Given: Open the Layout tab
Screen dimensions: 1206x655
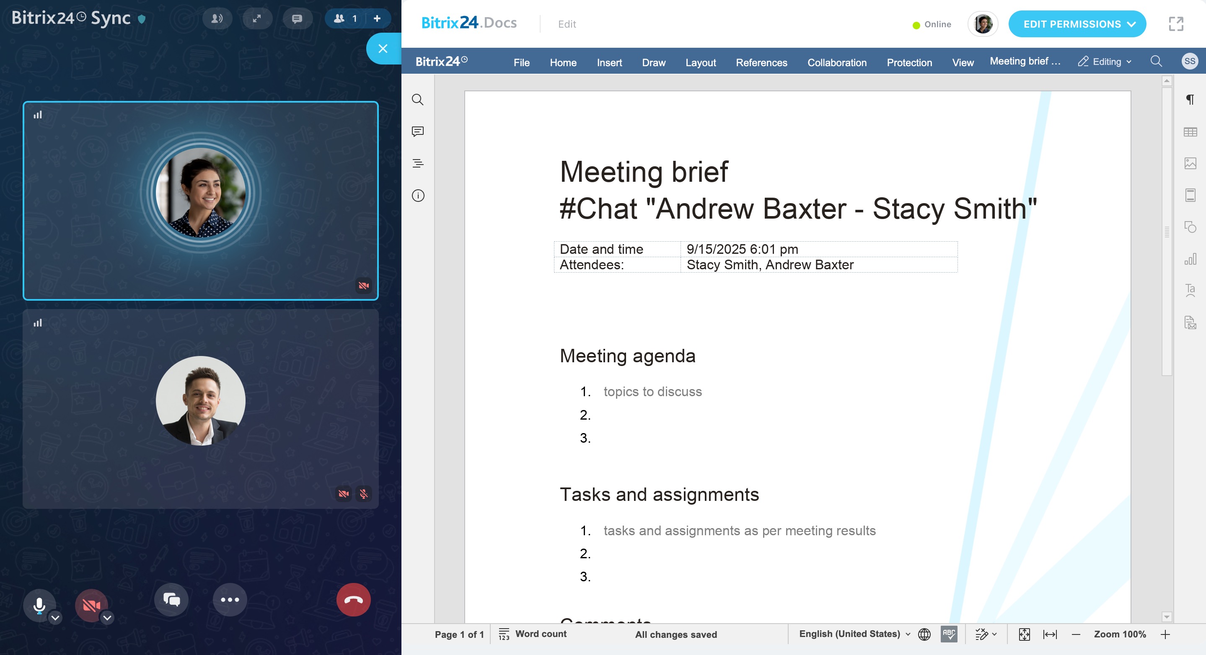Looking at the screenshot, I should pos(700,62).
